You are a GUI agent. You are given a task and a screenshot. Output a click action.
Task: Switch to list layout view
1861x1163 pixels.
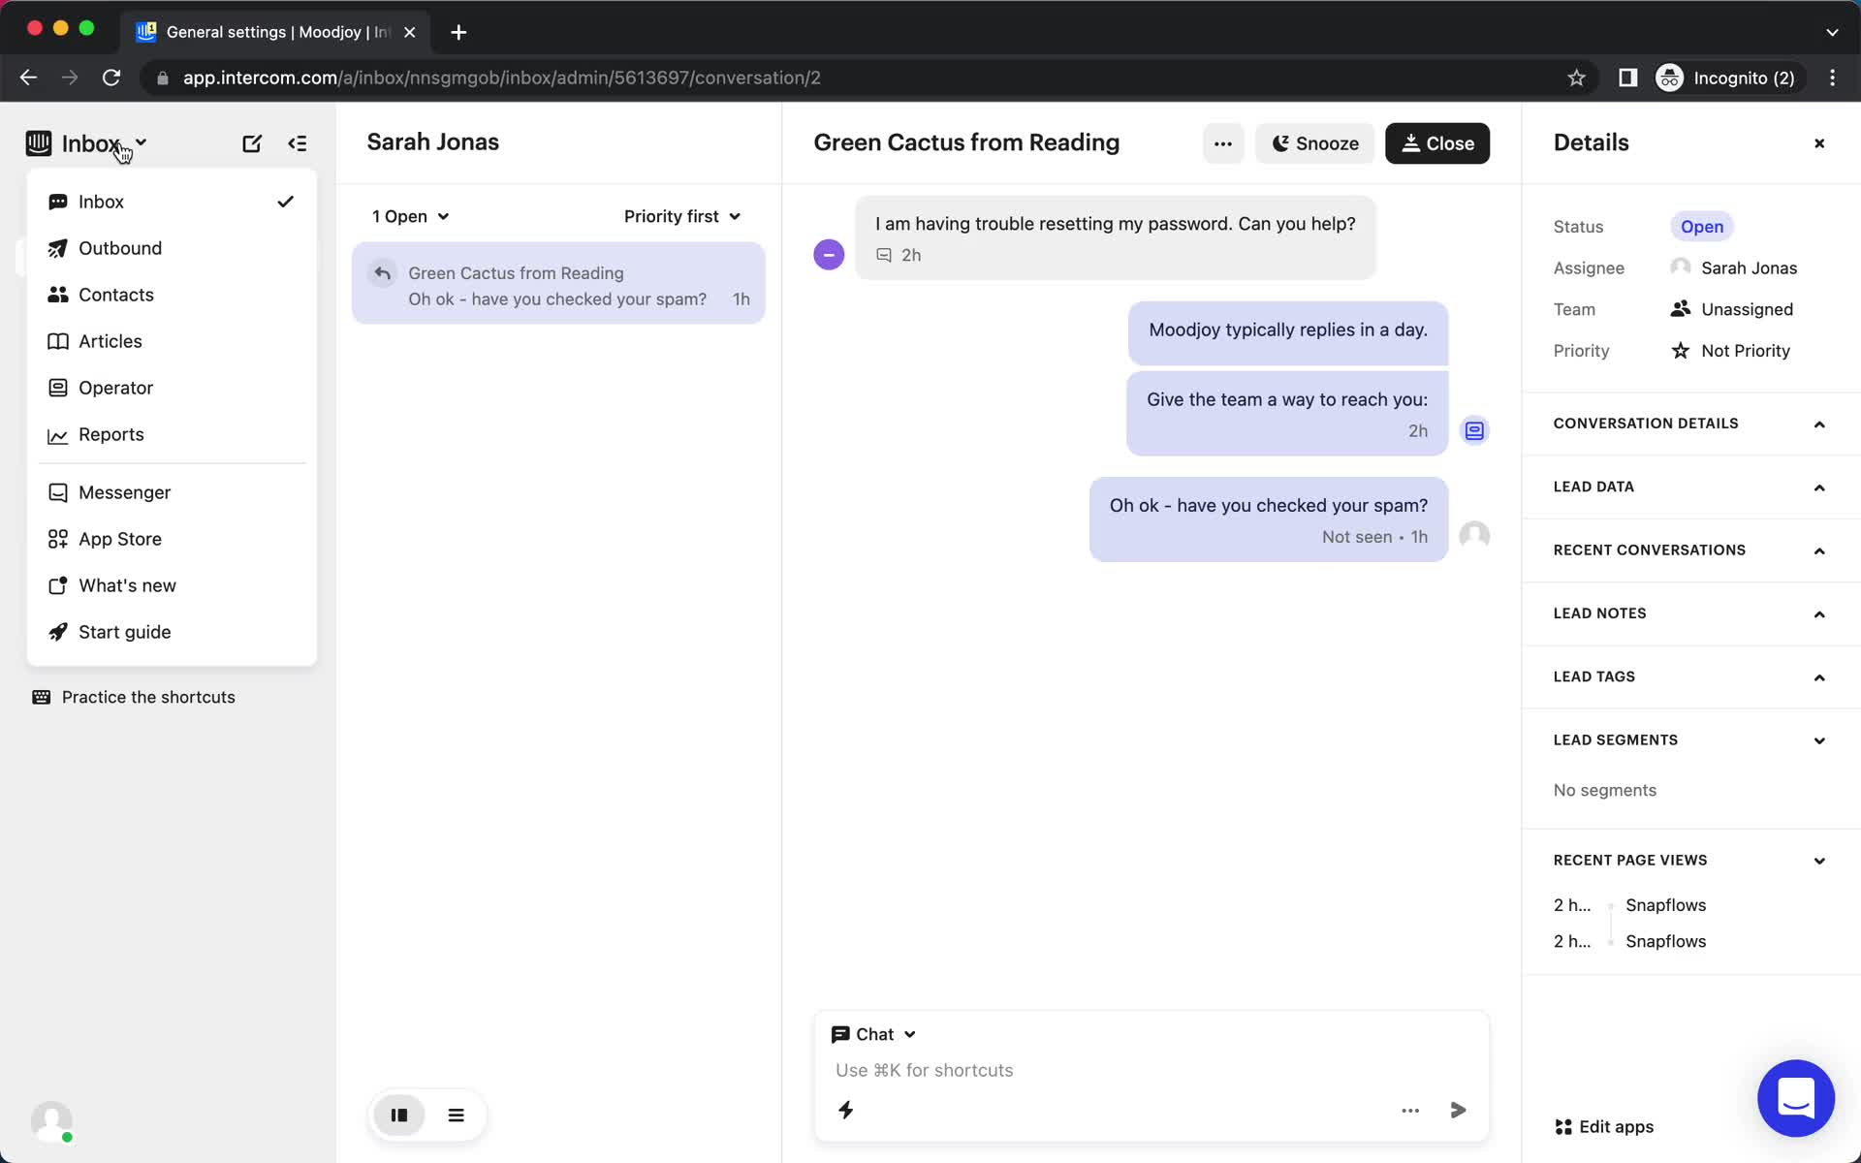[457, 1115]
